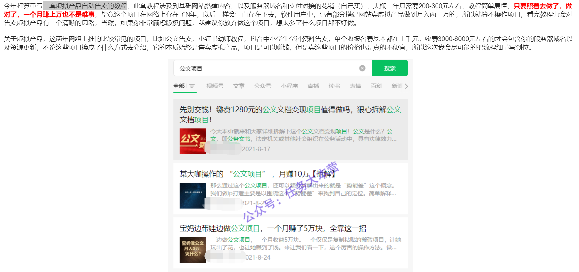
Task: Open the 读书 tab
Action: [334, 86]
